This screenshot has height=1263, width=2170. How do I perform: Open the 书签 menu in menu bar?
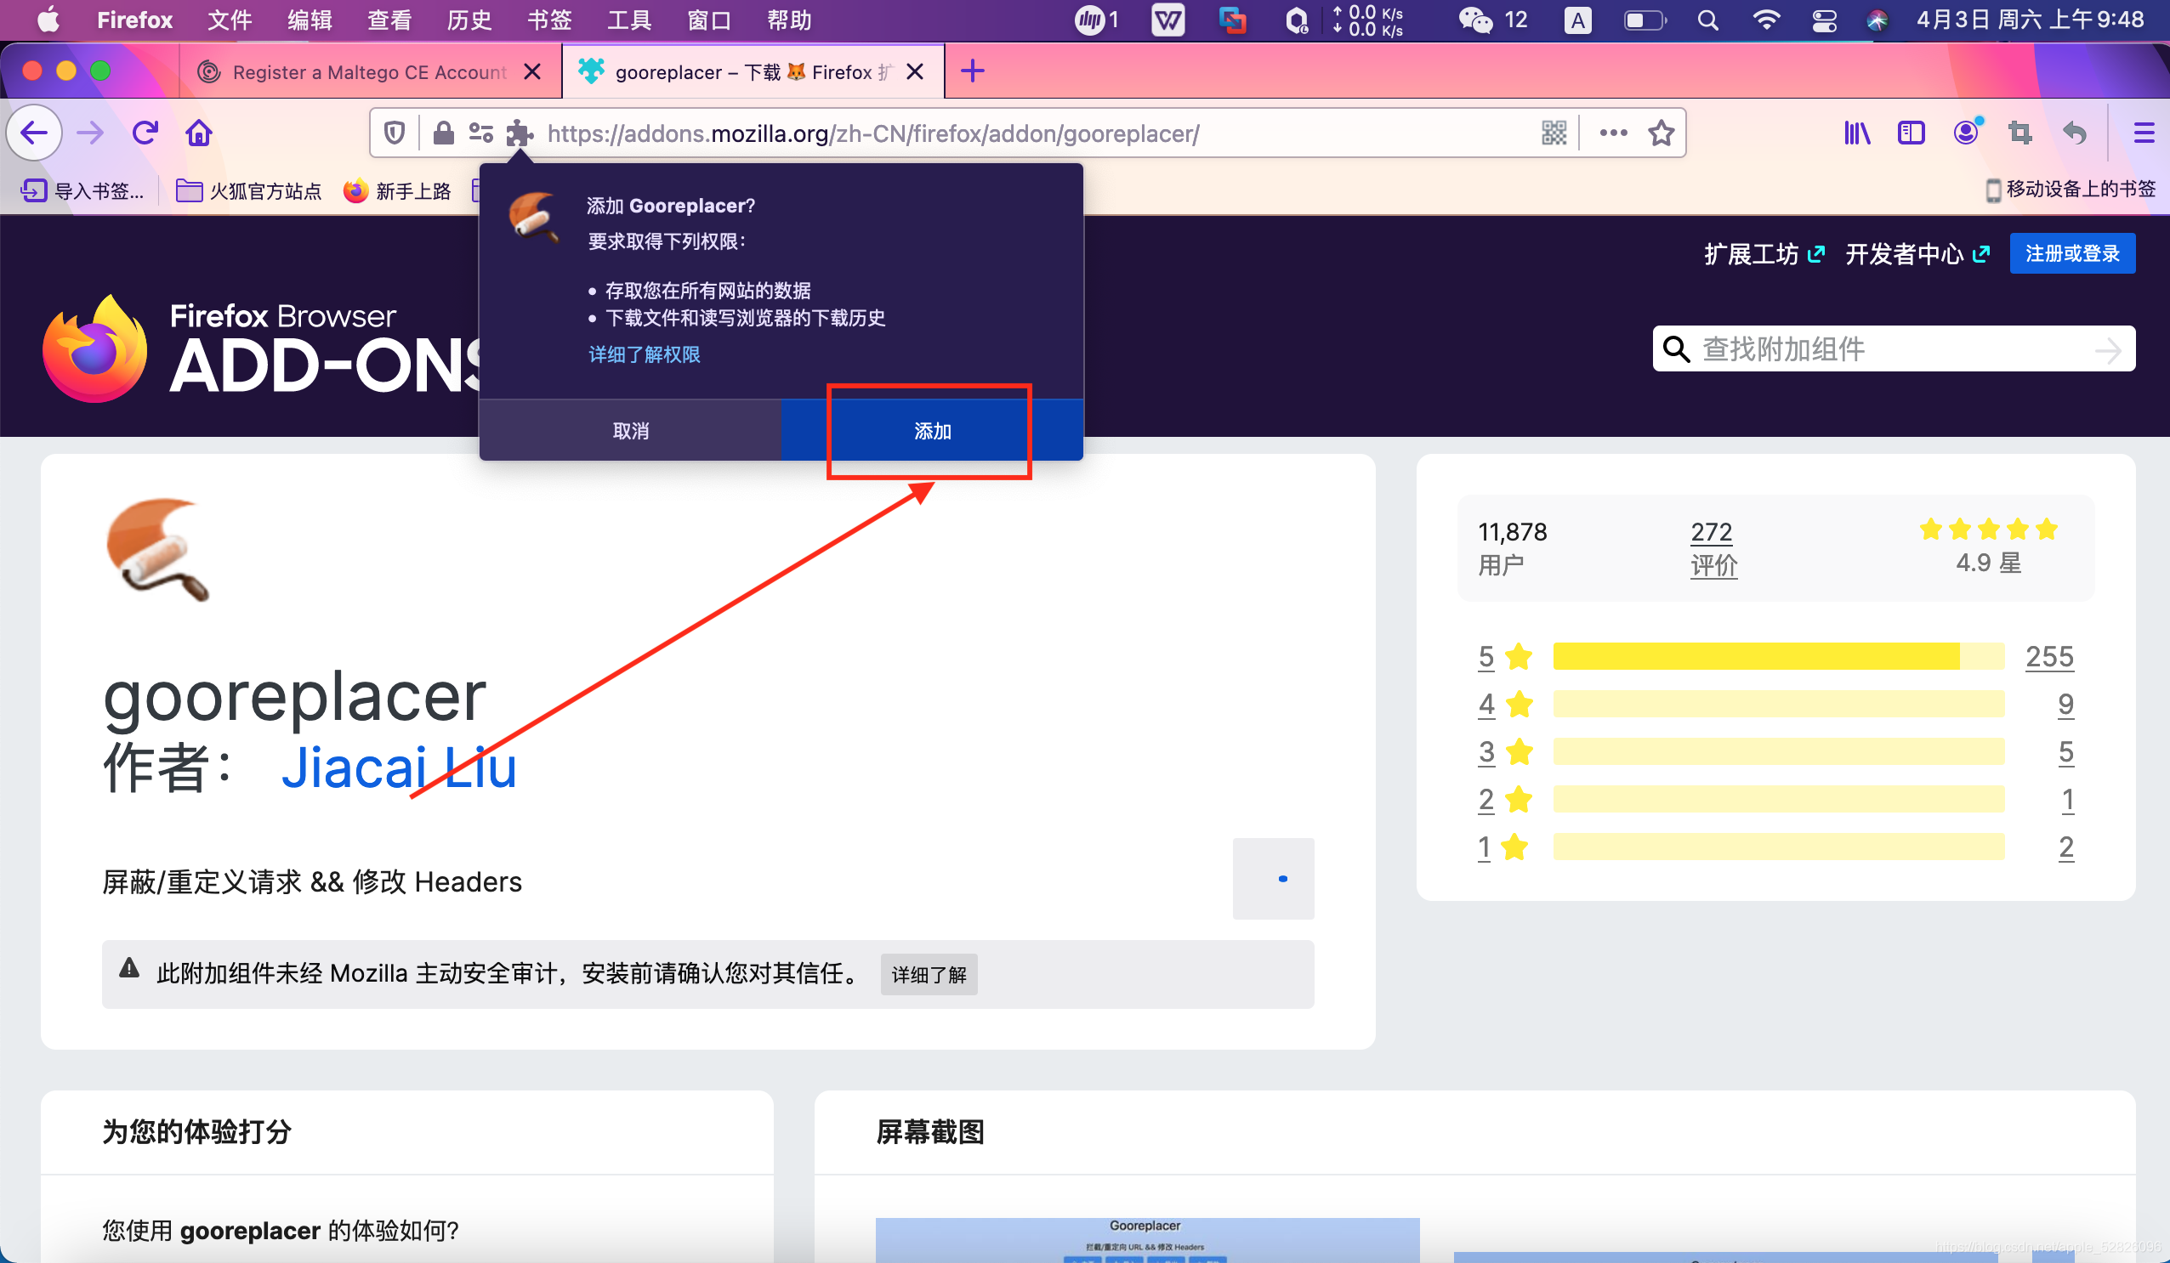549,20
